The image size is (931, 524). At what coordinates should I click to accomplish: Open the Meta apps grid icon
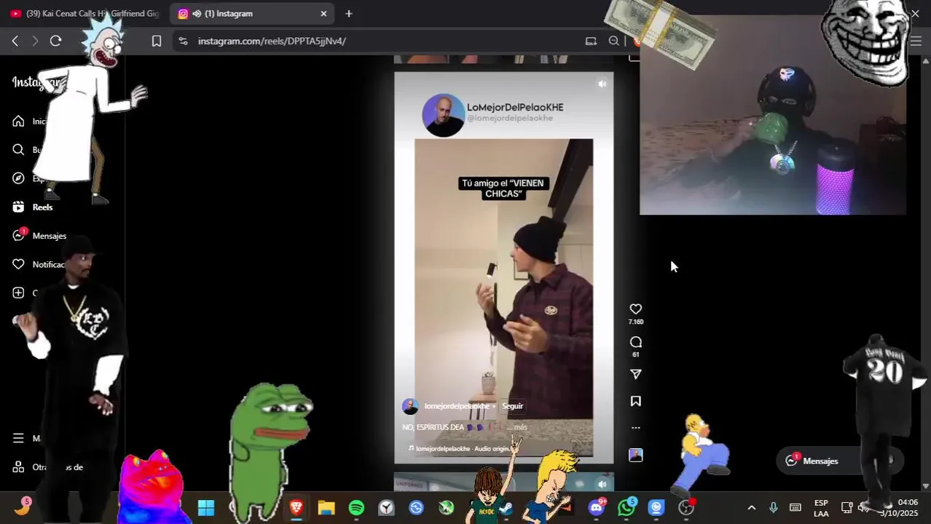18,467
